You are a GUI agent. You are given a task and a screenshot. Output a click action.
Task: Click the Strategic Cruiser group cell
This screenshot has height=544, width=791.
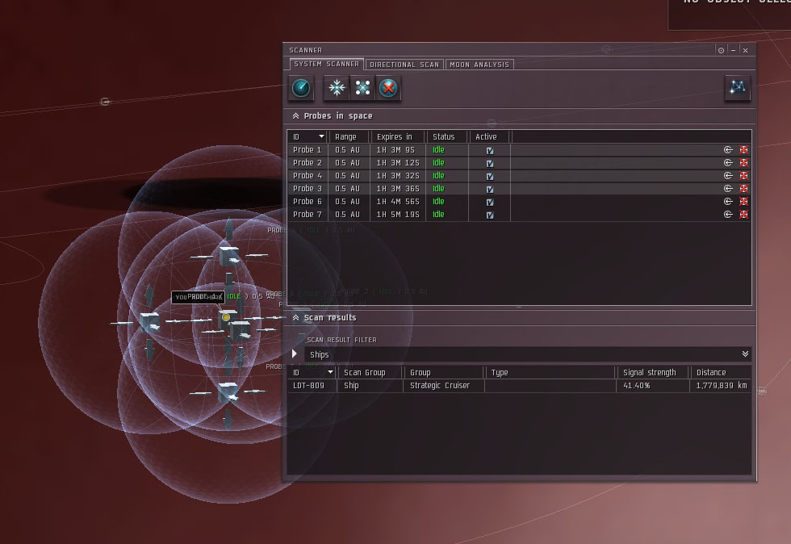pyautogui.click(x=440, y=386)
